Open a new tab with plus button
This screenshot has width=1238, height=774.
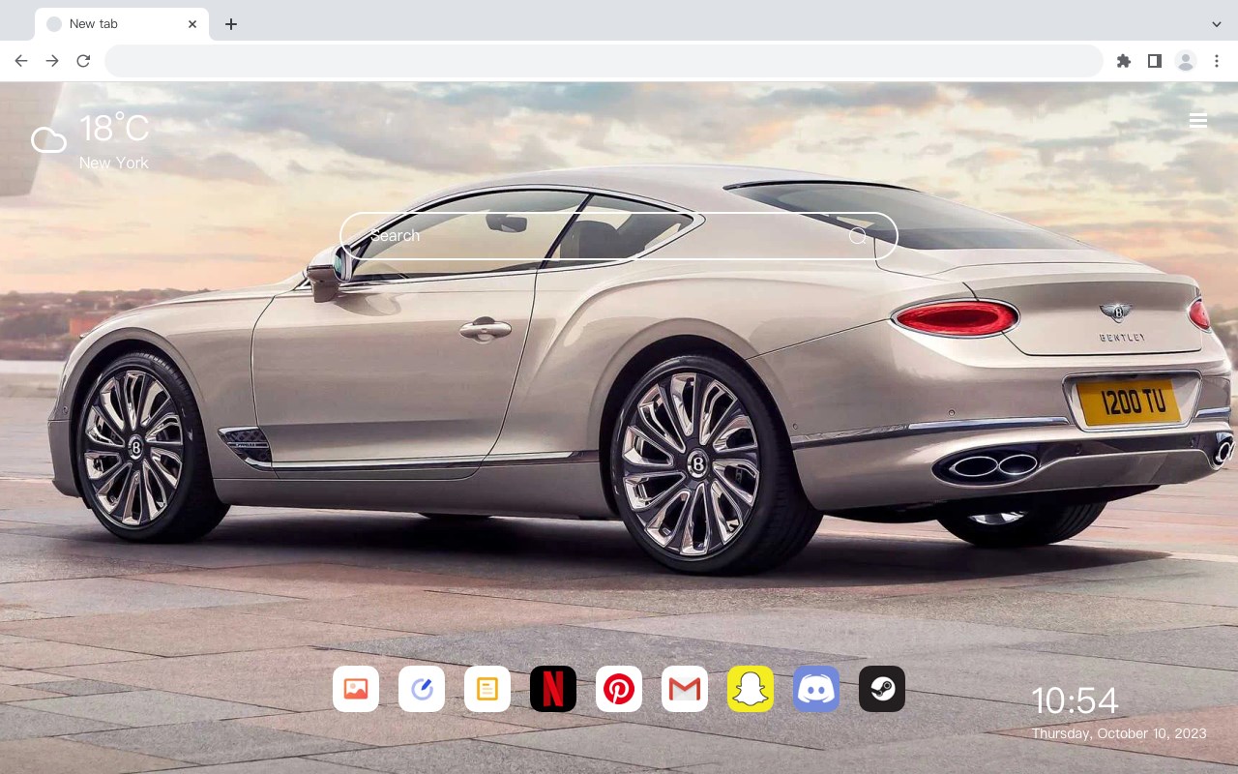(231, 24)
